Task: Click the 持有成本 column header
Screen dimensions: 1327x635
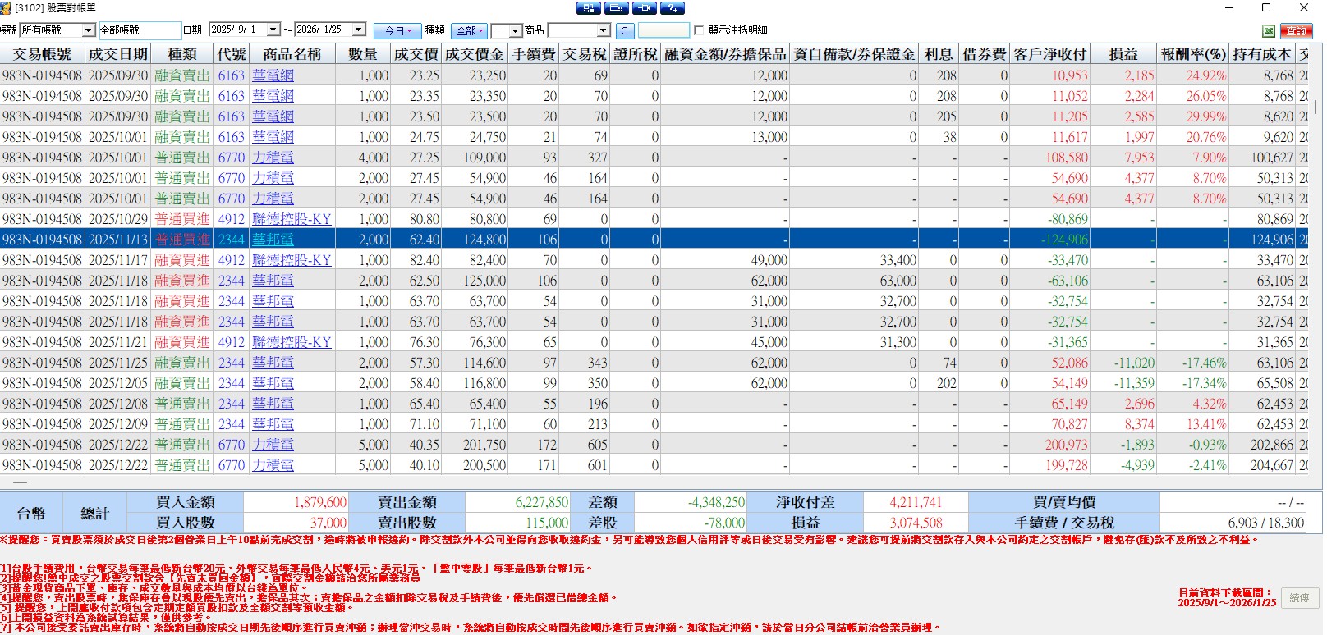Action: coord(1262,54)
